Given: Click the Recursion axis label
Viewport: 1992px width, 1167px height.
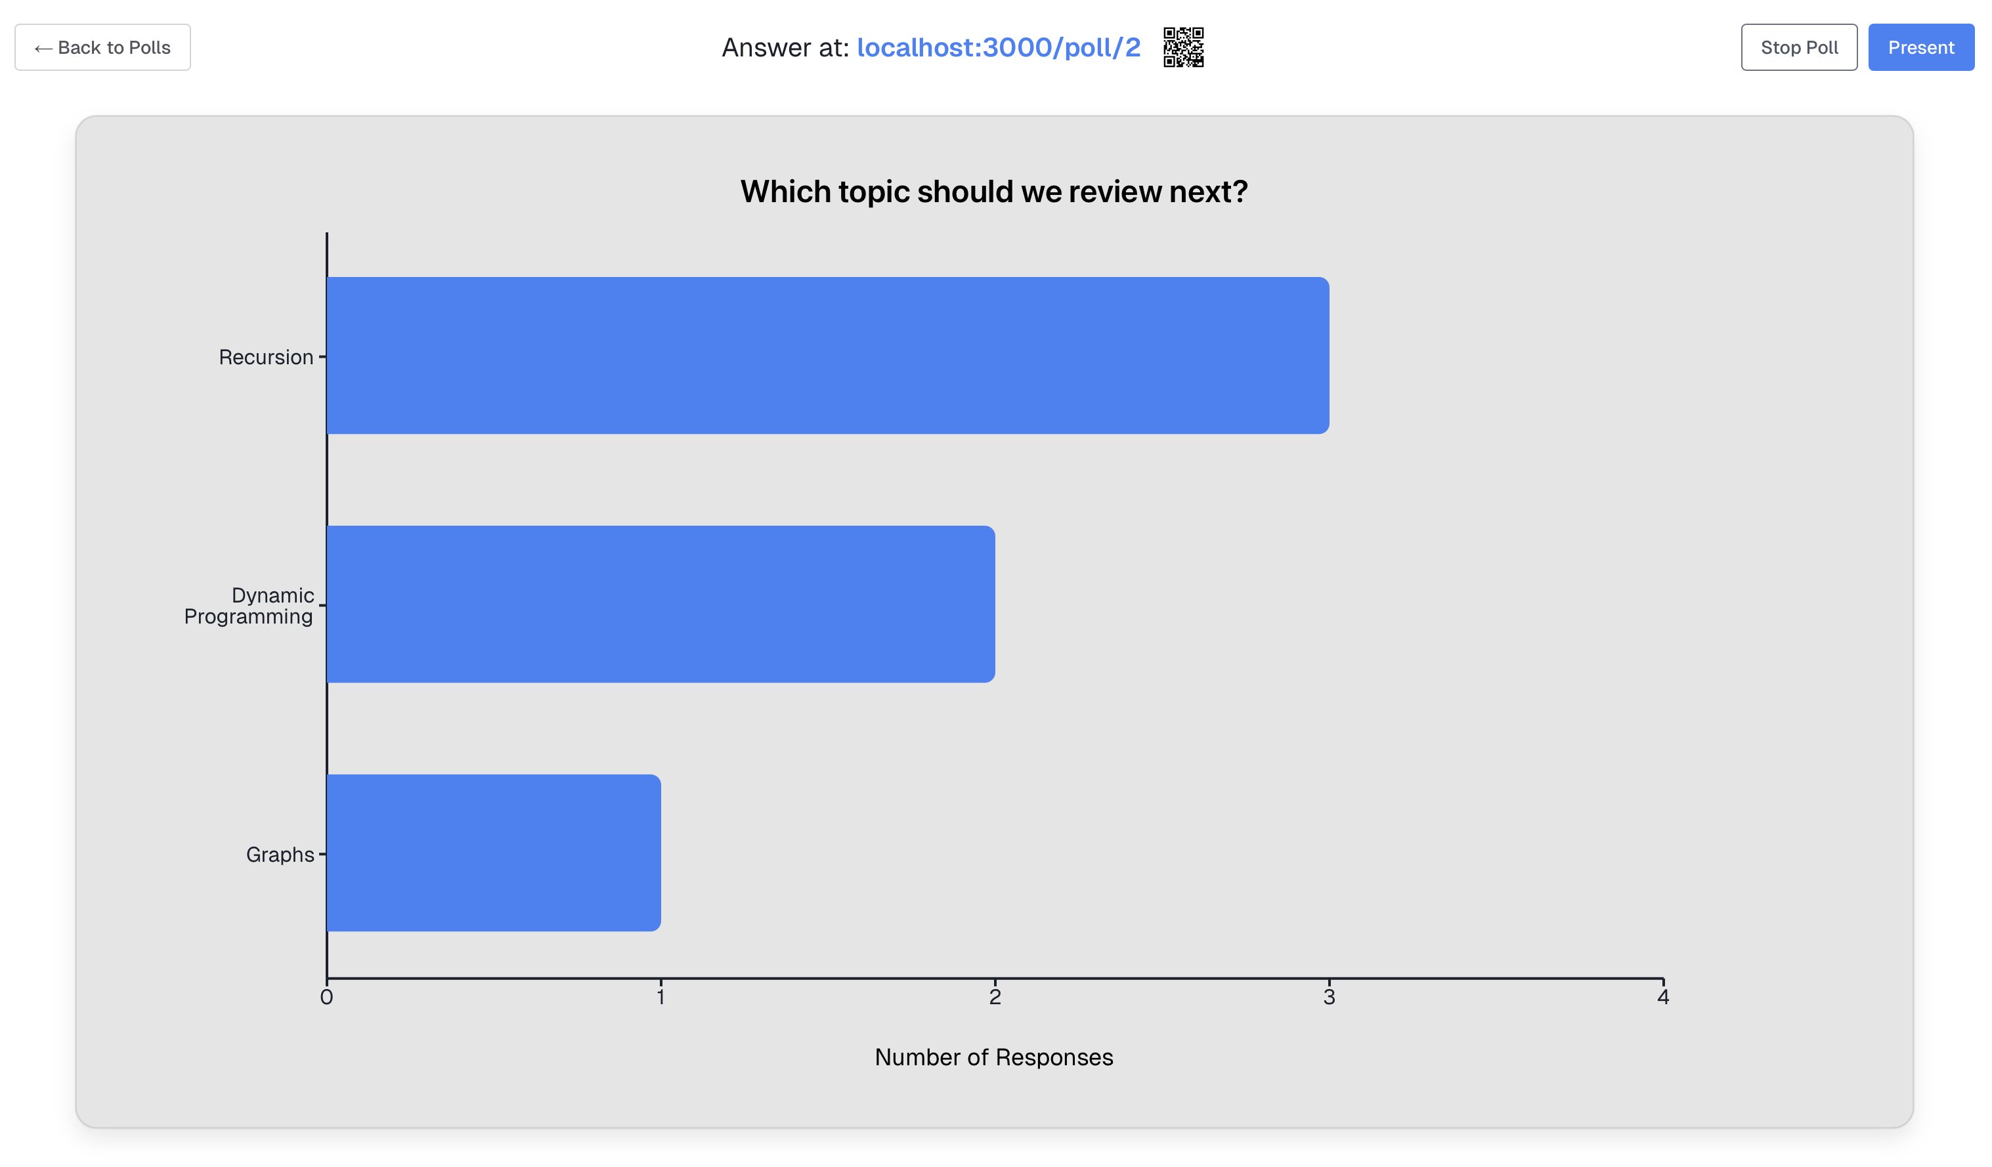Looking at the screenshot, I should (268, 357).
